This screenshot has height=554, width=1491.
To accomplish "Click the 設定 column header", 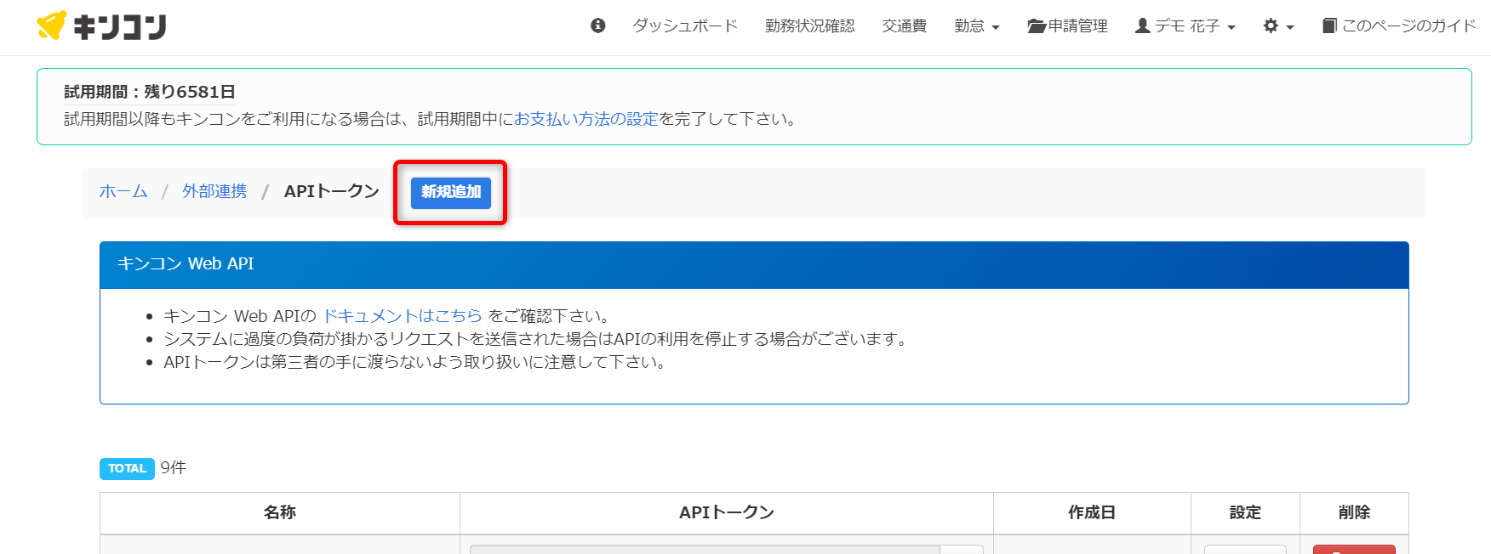I will (x=1245, y=512).
